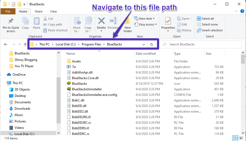Viewport: 246px width, 141px height.
Task: Sort by the Date modified column header
Action: (146, 54)
